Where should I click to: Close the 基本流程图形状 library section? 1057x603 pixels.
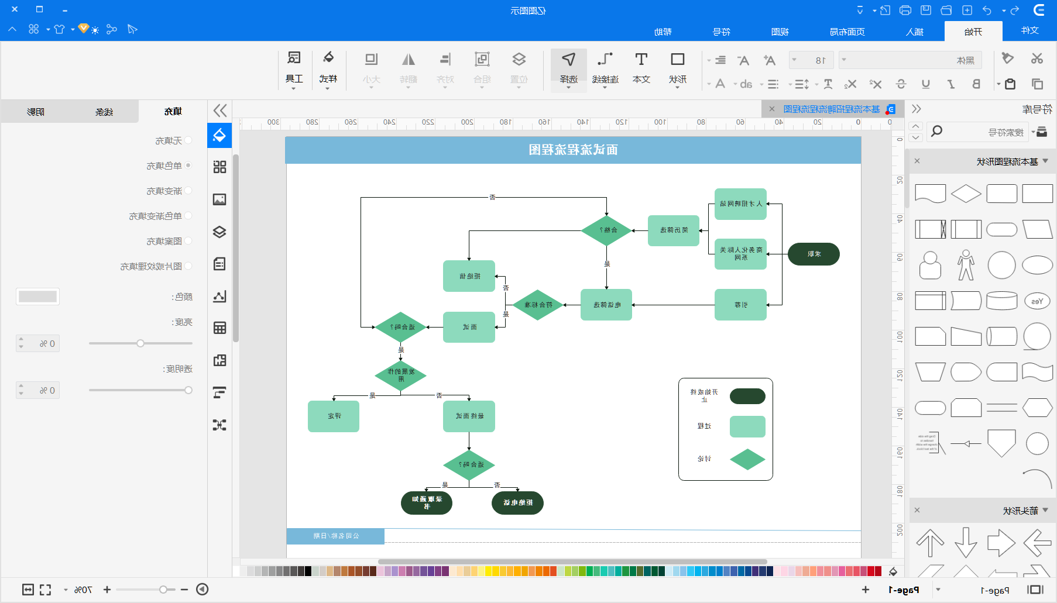point(917,161)
